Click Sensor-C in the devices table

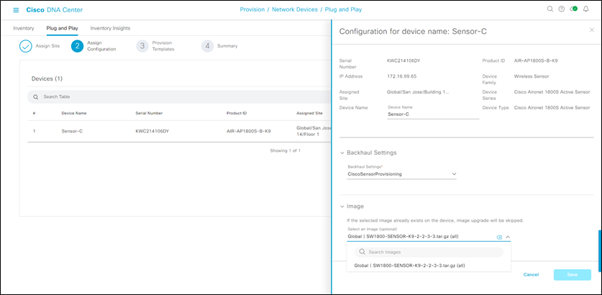(x=72, y=131)
